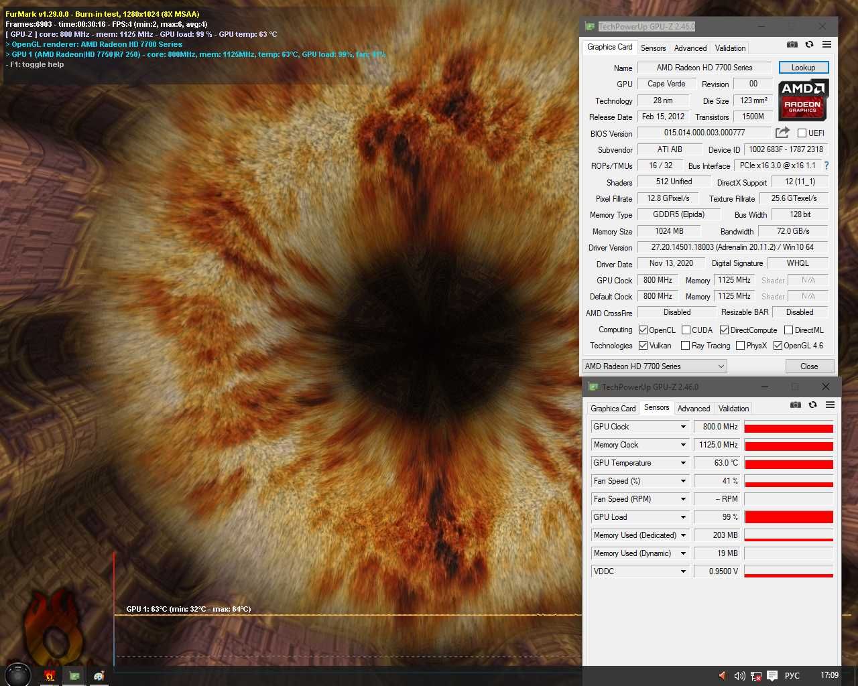
Task: Click refresh icon in lower Sensors window
Action: [812, 405]
